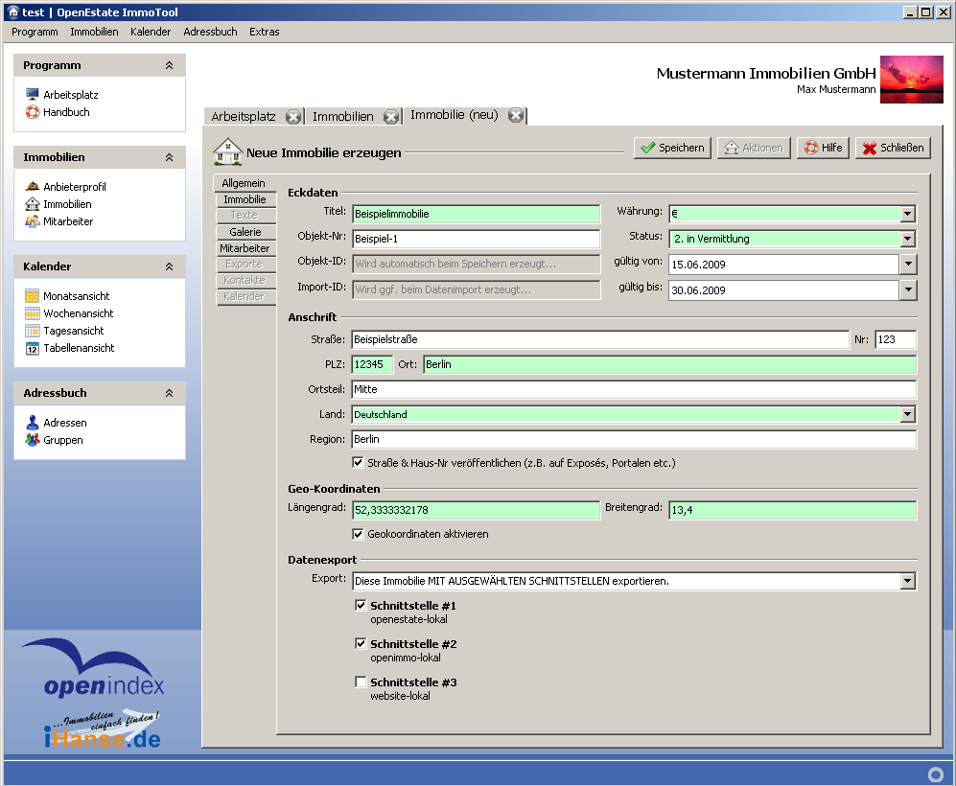Click the Speichern button
This screenshot has height=786, width=956.
click(672, 148)
